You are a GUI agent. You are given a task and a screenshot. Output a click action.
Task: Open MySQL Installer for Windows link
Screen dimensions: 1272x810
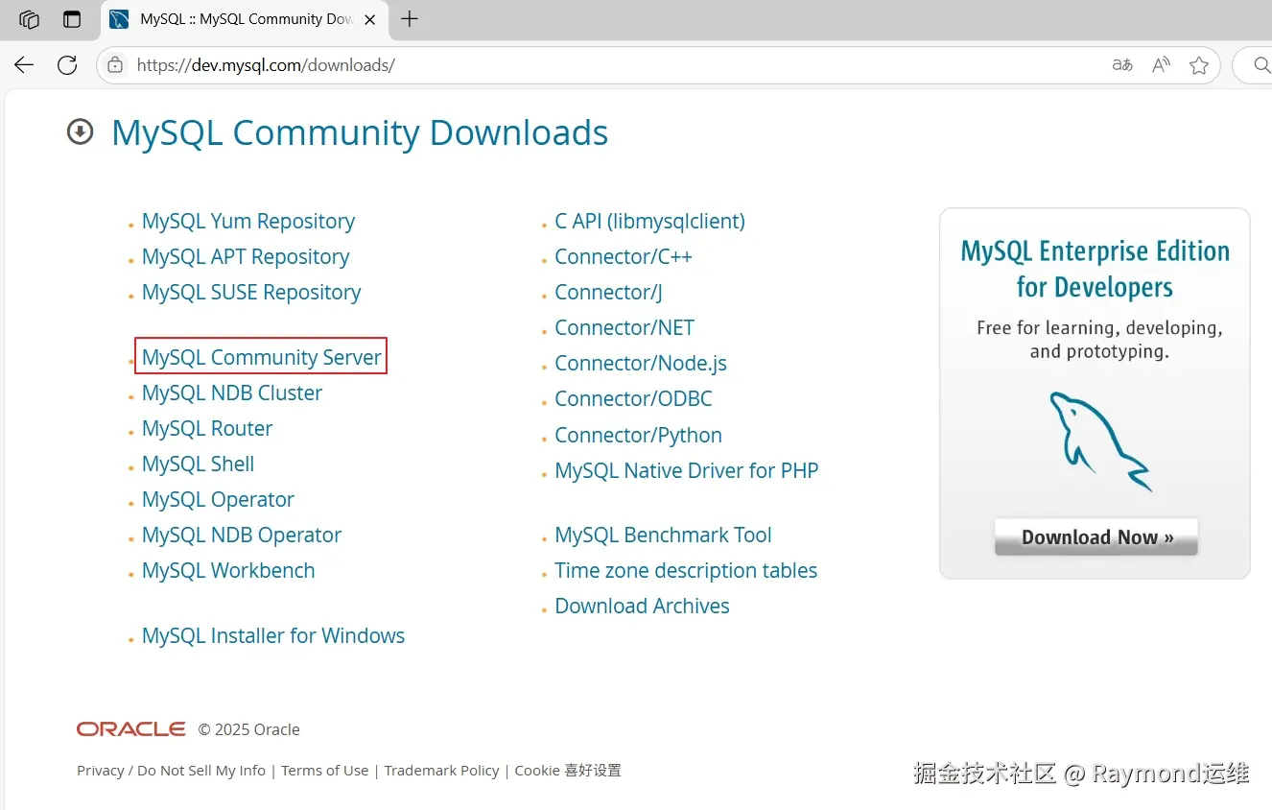[273, 635]
